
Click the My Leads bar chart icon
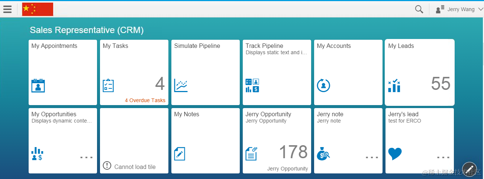394,85
